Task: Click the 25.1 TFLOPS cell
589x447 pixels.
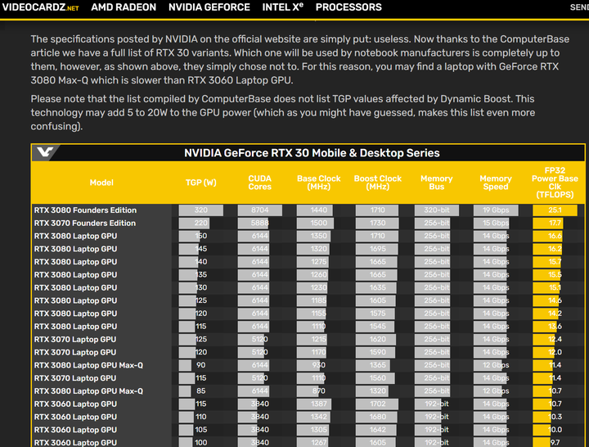Action: point(555,210)
